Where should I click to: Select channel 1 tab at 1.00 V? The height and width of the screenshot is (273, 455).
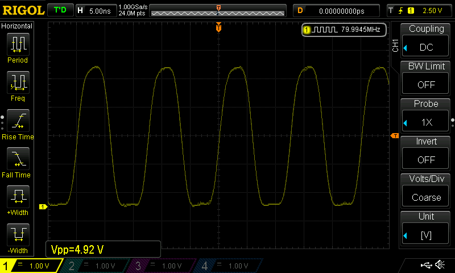point(31,266)
